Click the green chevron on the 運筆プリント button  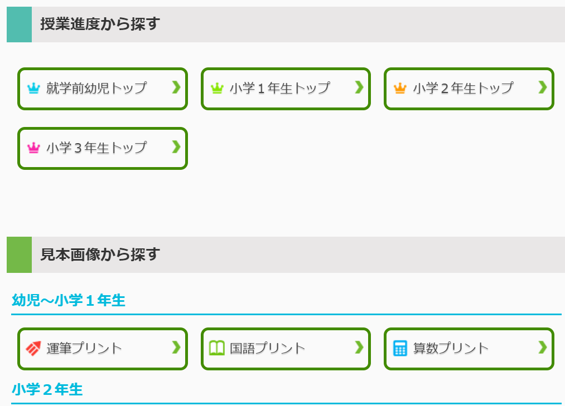pos(176,348)
